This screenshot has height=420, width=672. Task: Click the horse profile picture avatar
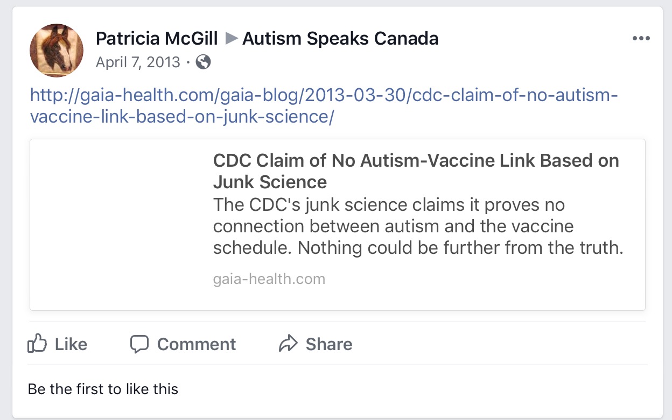click(57, 51)
